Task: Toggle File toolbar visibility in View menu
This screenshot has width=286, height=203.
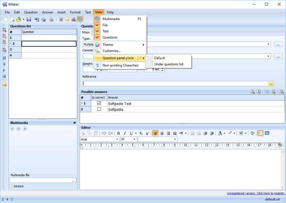Action: tap(120, 25)
